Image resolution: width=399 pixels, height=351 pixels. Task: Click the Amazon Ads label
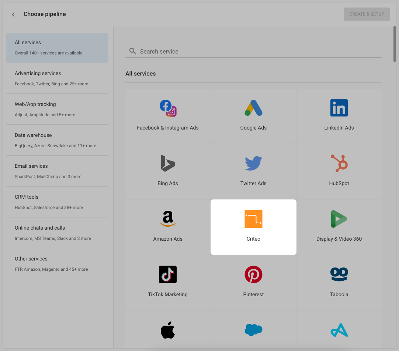click(x=168, y=239)
